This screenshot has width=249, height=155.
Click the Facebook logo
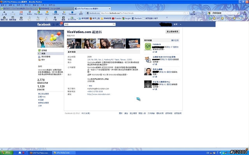point(44,24)
